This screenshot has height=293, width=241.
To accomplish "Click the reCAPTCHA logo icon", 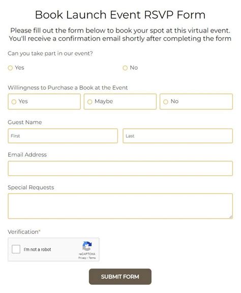I will [x=87, y=246].
